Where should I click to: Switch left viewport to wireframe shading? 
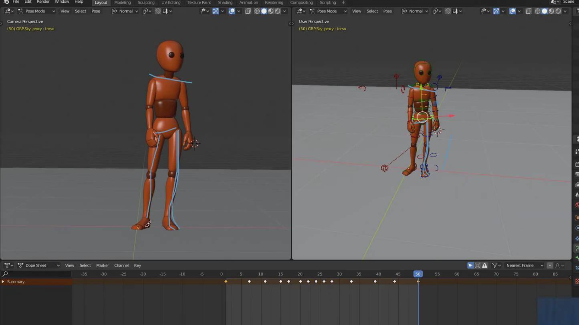(257, 11)
